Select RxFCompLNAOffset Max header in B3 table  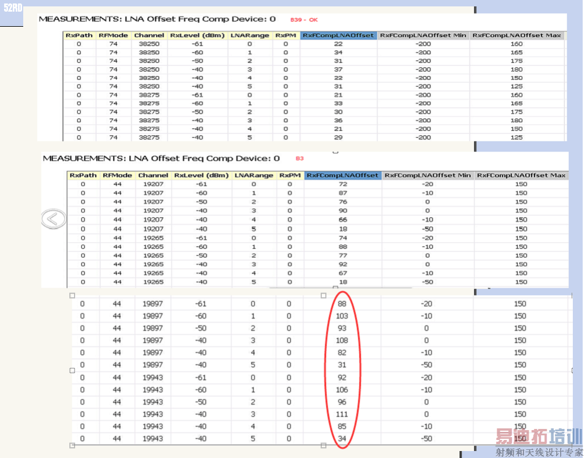521,175
